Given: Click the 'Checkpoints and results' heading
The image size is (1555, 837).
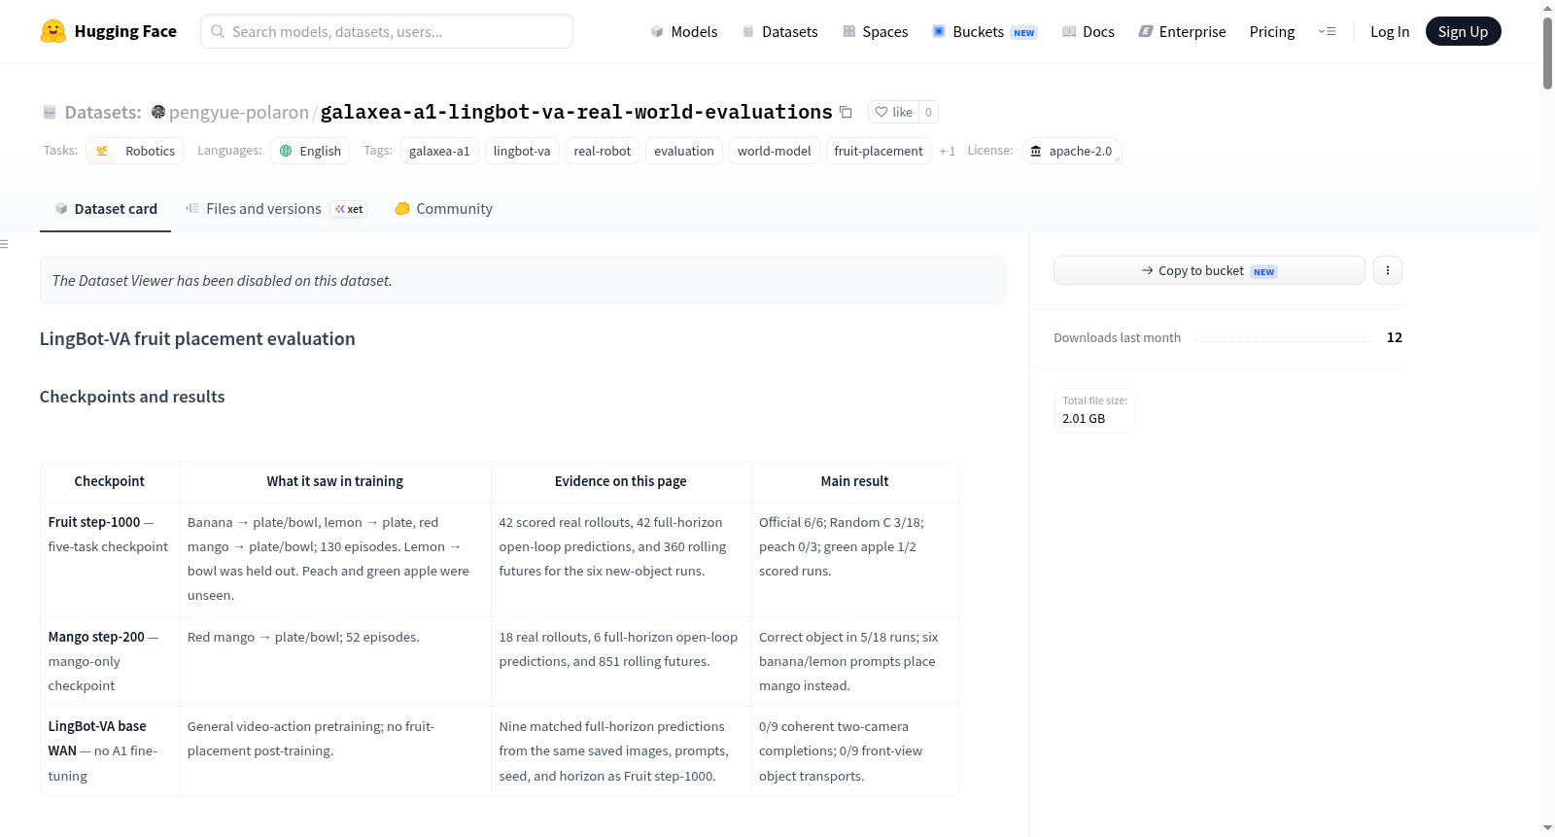Looking at the screenshot, I should pos(132,397).
